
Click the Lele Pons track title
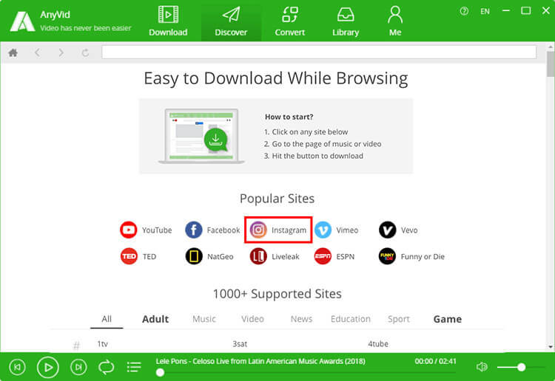260,361
